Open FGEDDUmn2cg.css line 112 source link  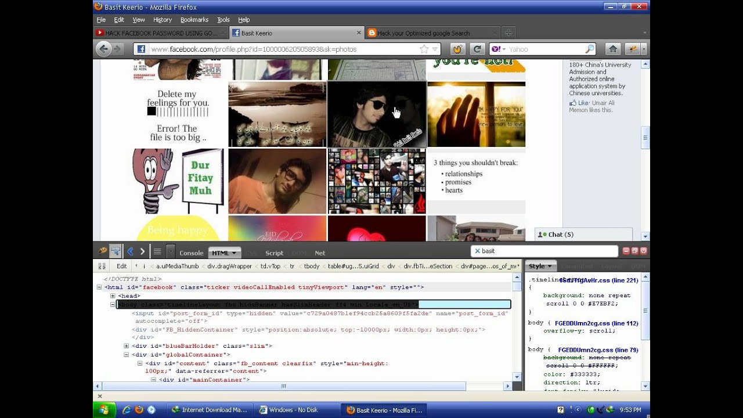pyautogui.click(x=596, y=323)
